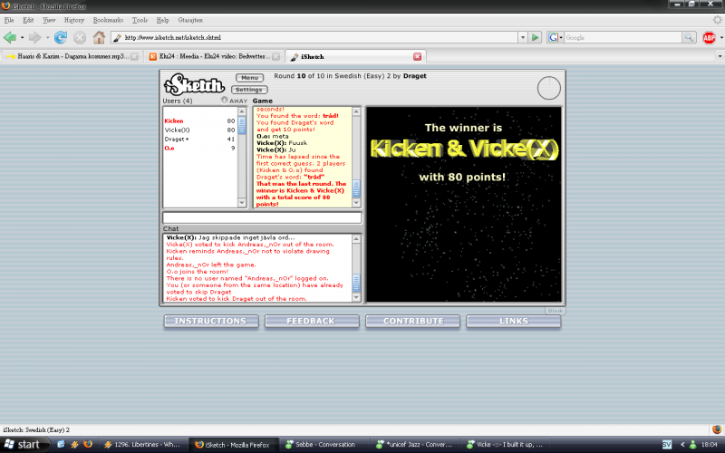This screenshot has height=453, width=725.
Task: Click the Settings button in iSketch
Action: tap(248, 90)
